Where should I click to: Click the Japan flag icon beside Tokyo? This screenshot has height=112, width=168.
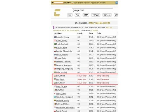pyautogui.click(x=55, y=93)
